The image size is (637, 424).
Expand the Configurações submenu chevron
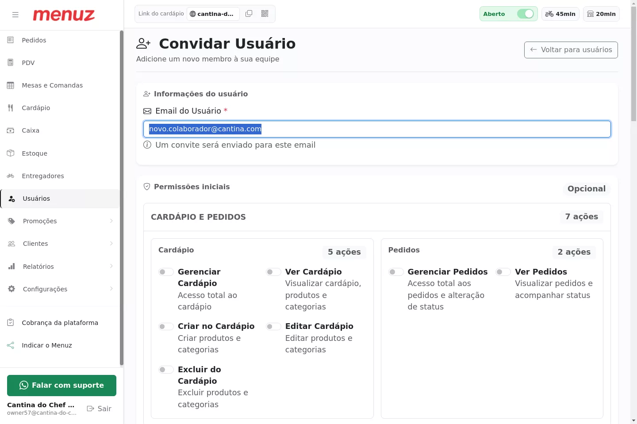coord(111,289)
